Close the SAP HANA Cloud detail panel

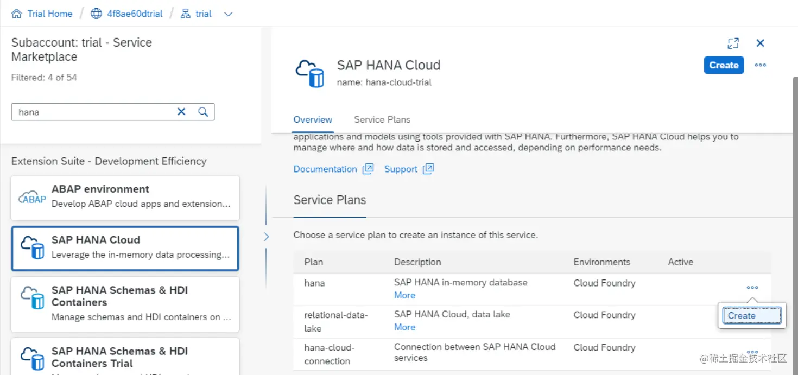(760, 43)
